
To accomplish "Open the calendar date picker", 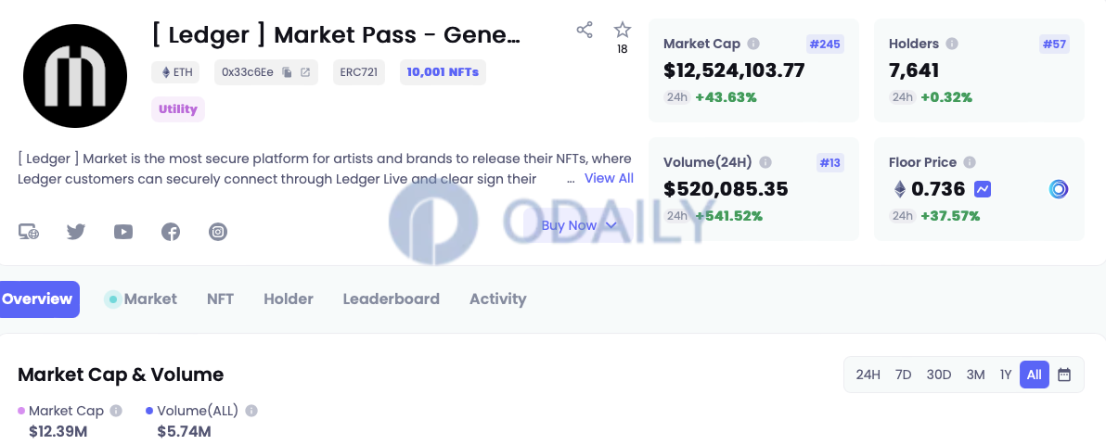I will pyautogui.click(x=1064, y=375).
